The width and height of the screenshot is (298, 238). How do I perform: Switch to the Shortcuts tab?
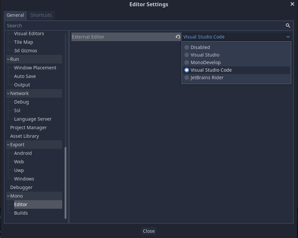coord(41,15)
